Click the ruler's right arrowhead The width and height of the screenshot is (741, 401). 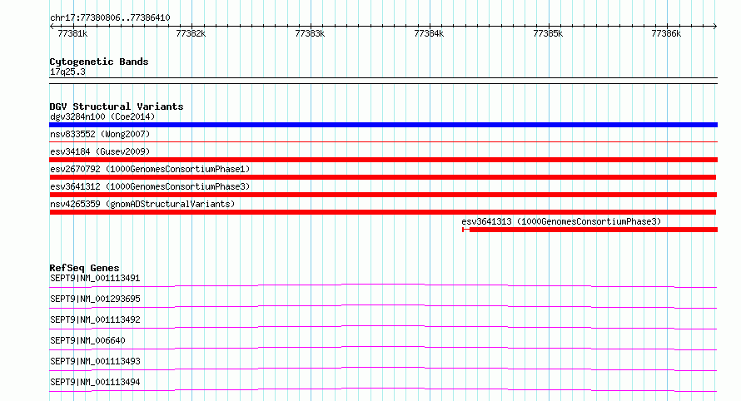tap(715, 26)
